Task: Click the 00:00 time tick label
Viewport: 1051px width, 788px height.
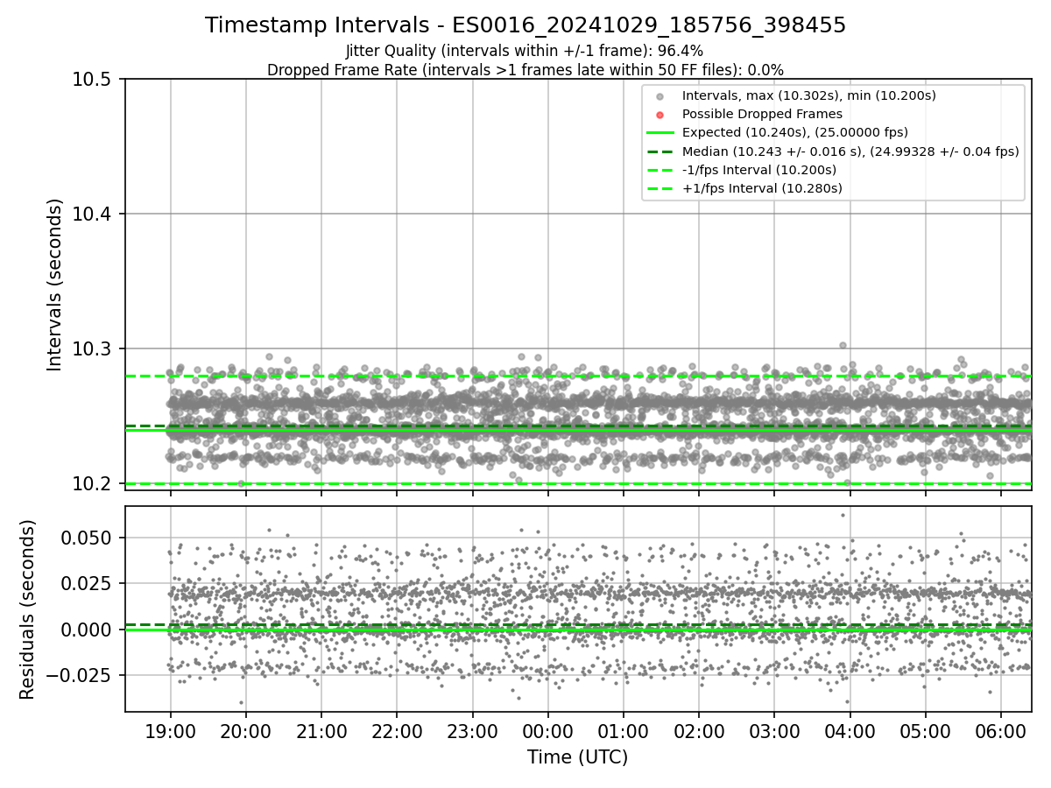Action: 548,730
